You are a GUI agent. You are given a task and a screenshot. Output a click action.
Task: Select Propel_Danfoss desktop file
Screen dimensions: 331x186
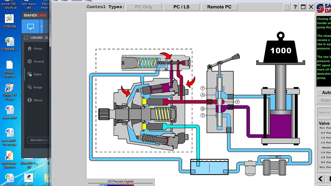point(10,69)
